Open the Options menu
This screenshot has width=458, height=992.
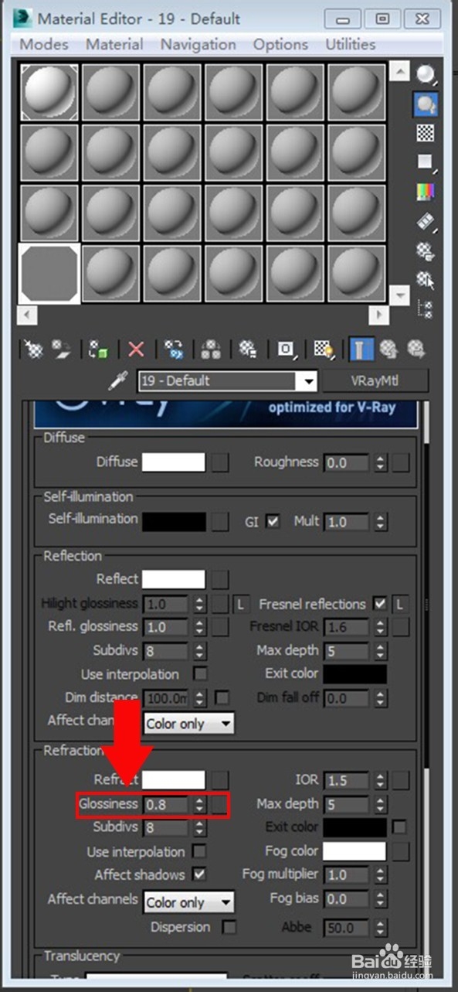click(281, 44)
